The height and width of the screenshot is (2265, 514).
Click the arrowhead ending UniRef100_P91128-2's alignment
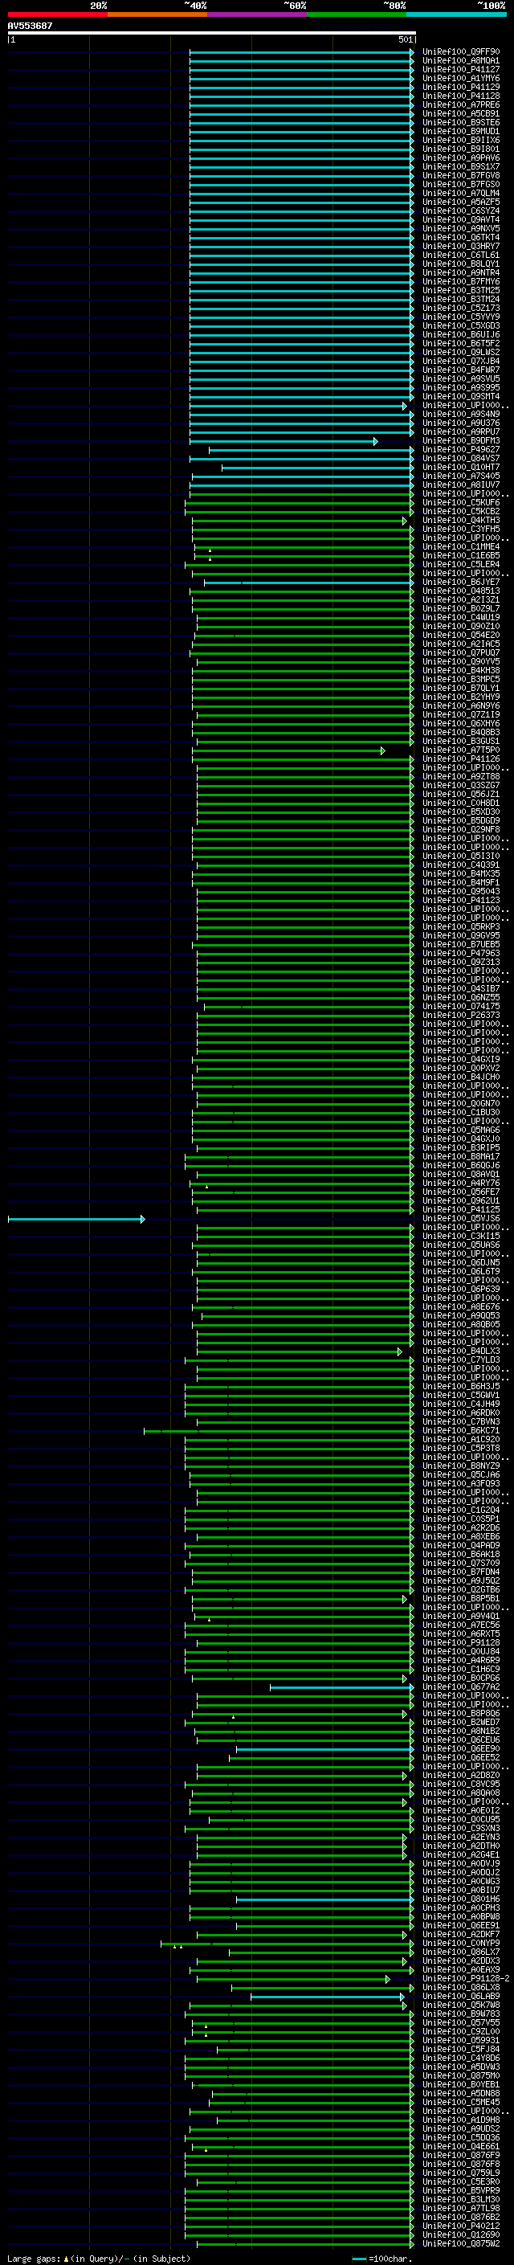(x=387, y=1979)
